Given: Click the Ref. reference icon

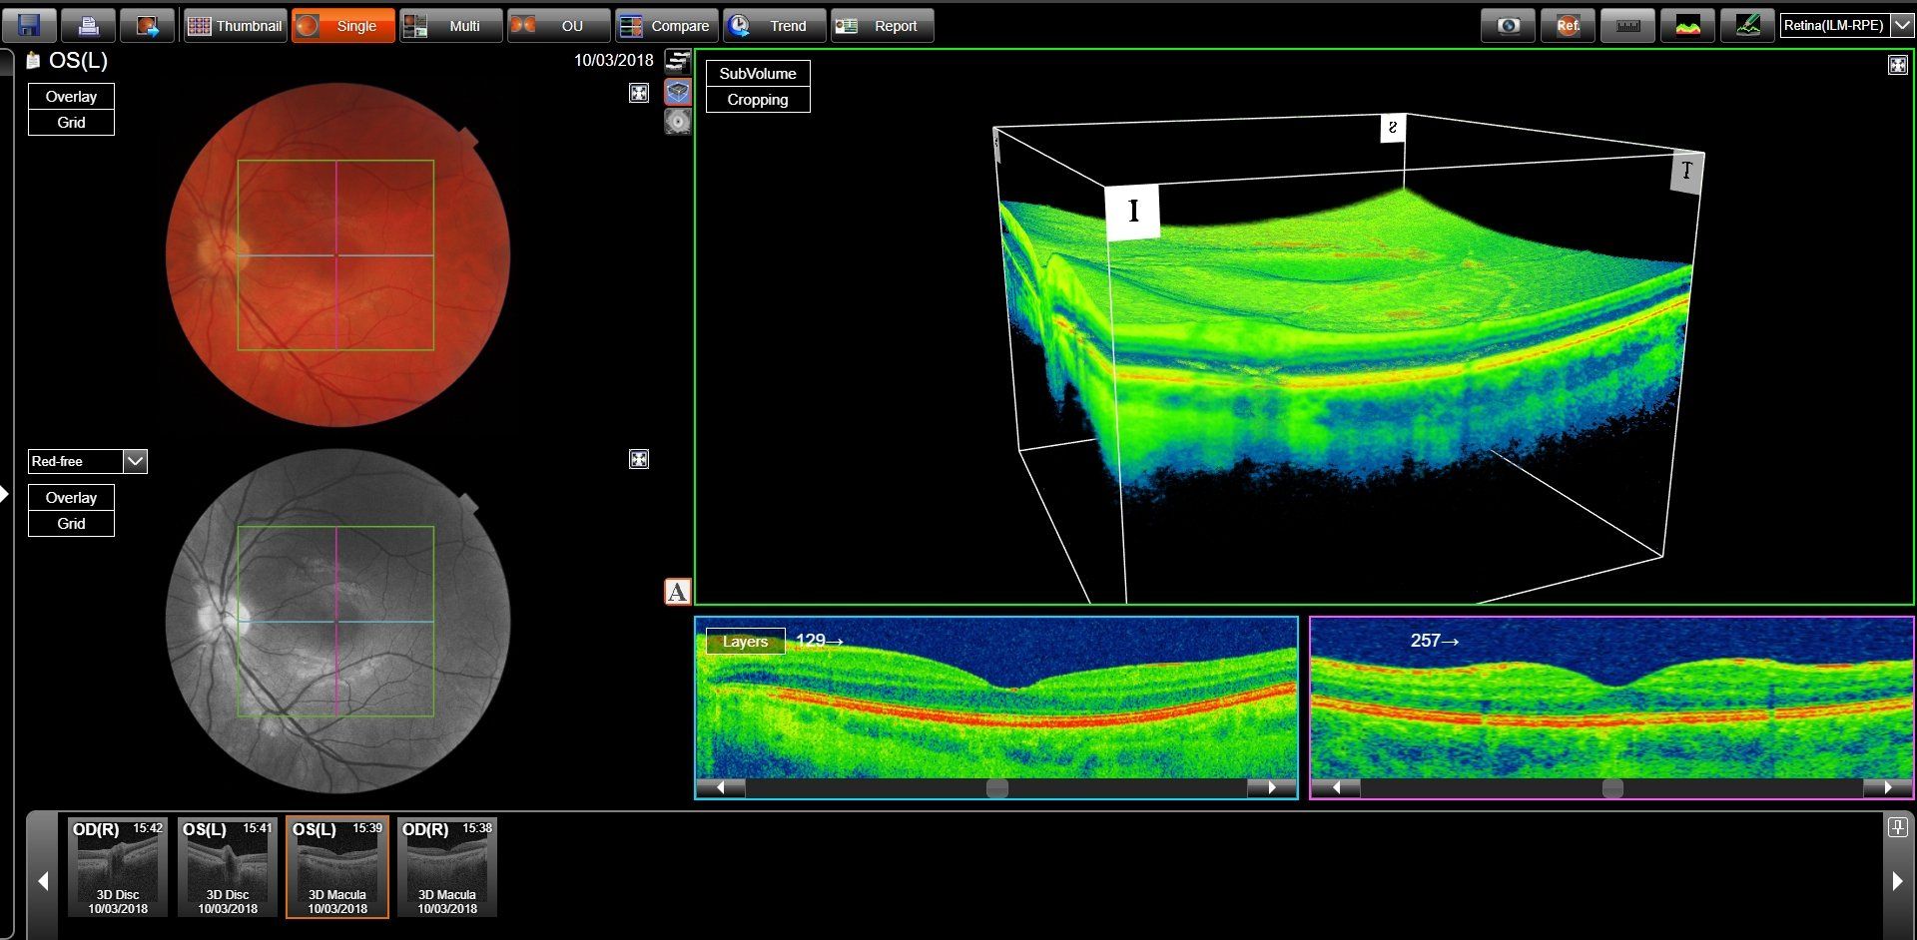Looking at the screenshot, I should 1568,25.
